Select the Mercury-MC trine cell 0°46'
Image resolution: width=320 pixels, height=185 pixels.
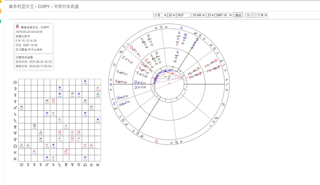[x=98, y=95]
